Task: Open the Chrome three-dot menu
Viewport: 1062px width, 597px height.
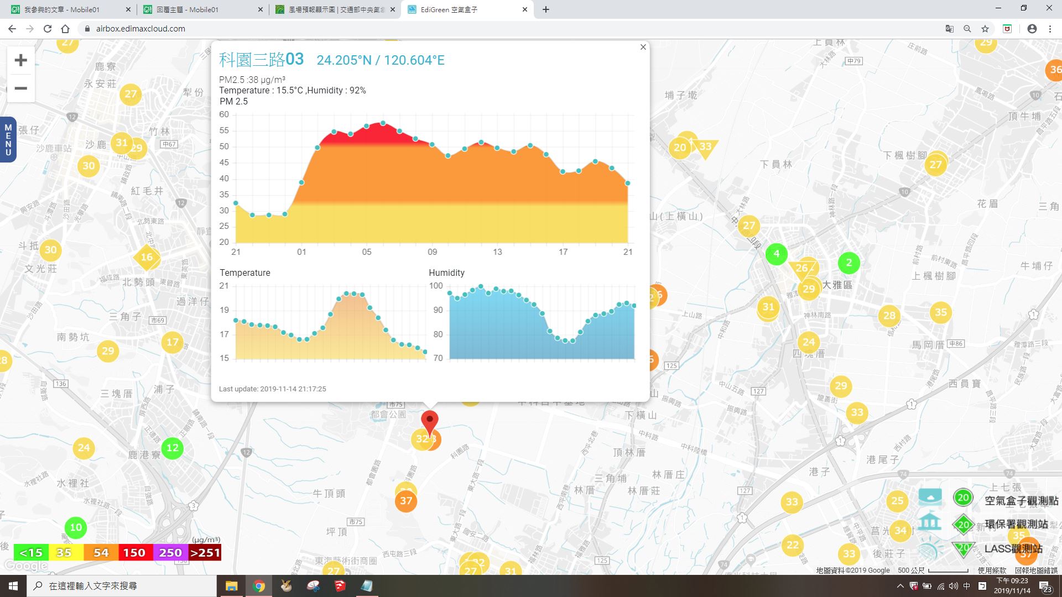Action: (x=1050, y=29)
